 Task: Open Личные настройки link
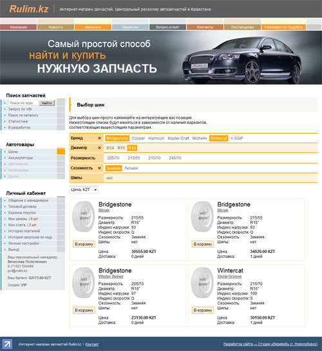[23, 243]
